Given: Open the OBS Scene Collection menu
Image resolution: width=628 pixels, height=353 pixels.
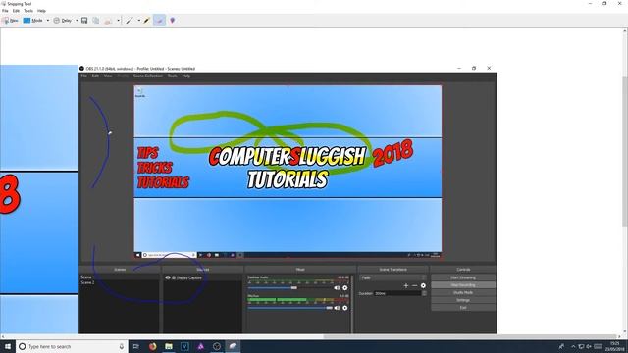Looking at the screenshot, I should (x=148, y=76).
